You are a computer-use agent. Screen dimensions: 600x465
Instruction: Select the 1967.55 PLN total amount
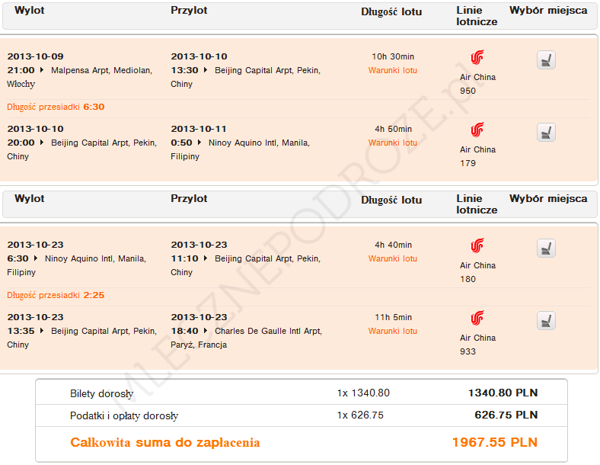(x=494, y=443)
